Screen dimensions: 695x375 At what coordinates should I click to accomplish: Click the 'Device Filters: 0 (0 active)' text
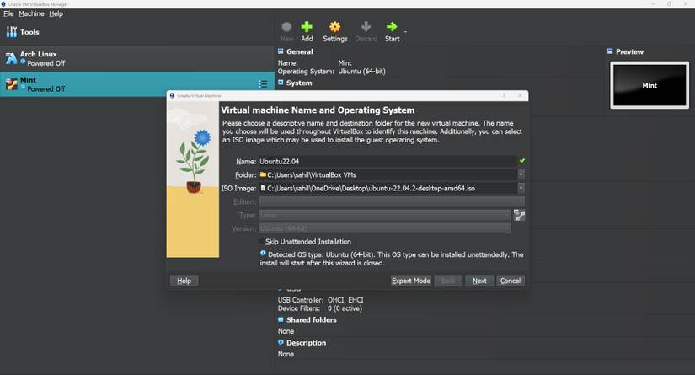pyautogui.click(x=319, y=308)
